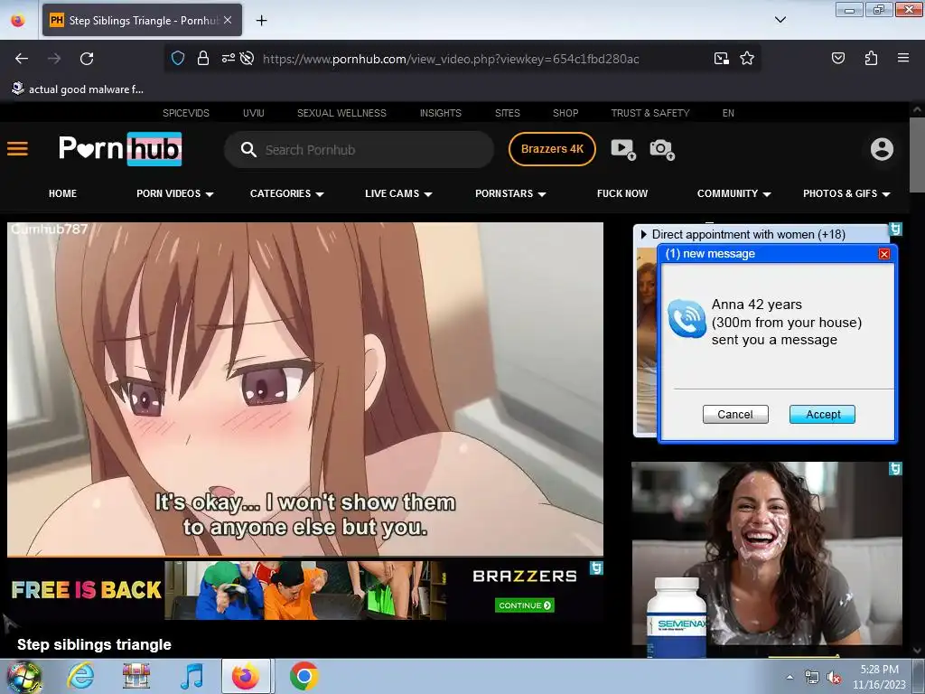Click the autoplay blocked icon

coord(248,59)
